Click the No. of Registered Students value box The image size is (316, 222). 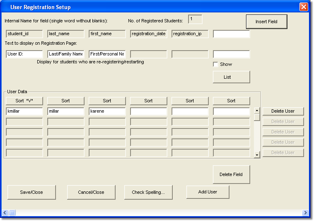(195, 19)
